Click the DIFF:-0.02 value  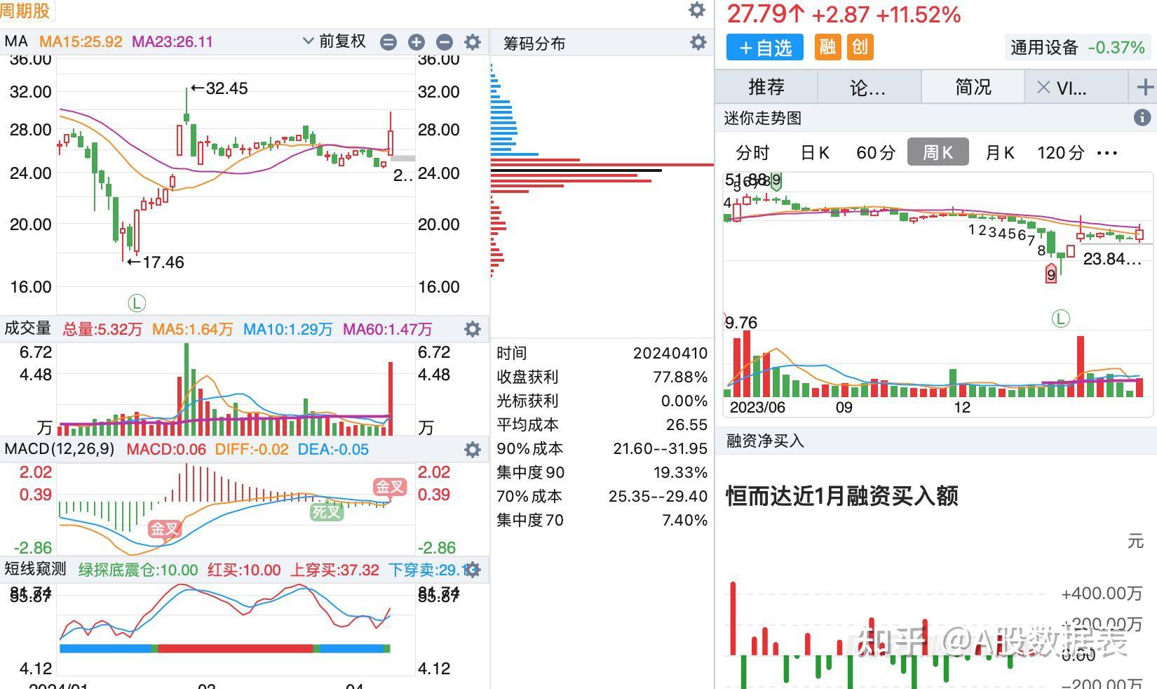pos(252,449)
